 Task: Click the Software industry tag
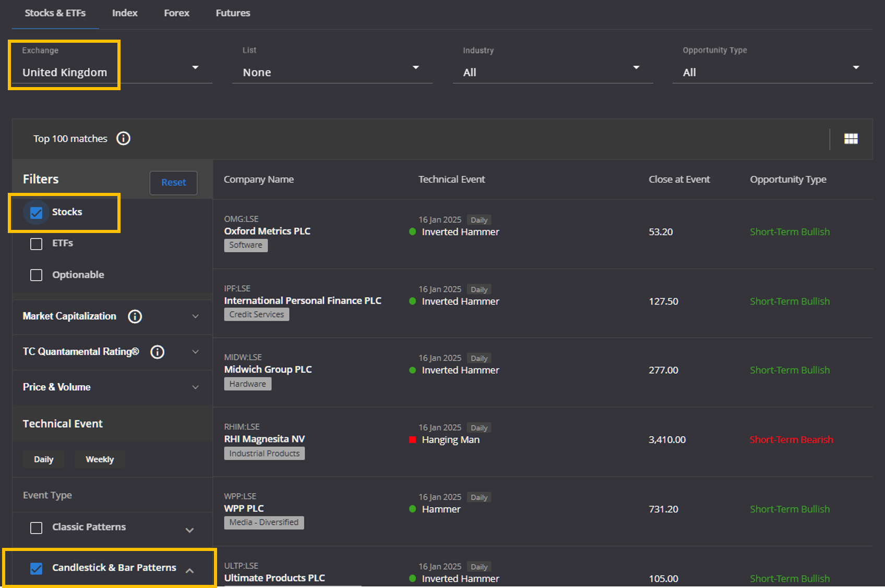click(246, 245)
